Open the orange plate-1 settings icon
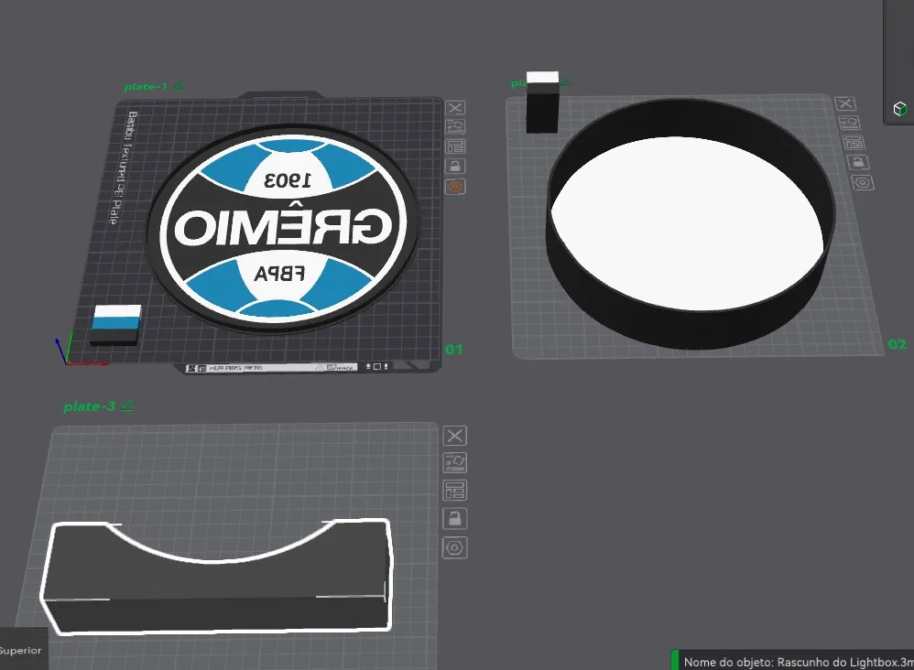The image size is (914, 670). click(455, 187)
